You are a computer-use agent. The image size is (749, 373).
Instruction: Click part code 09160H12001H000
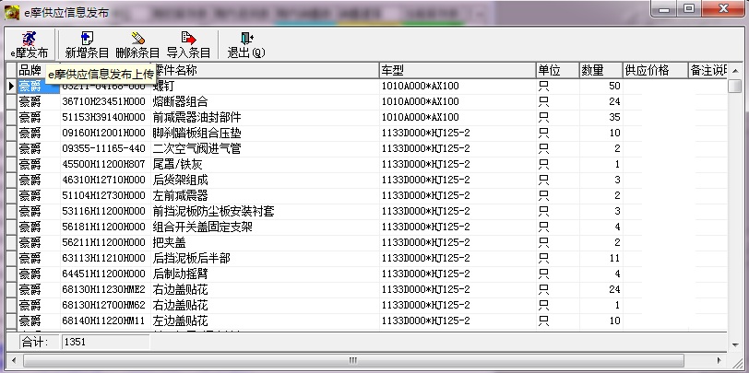tap(103, 133)
